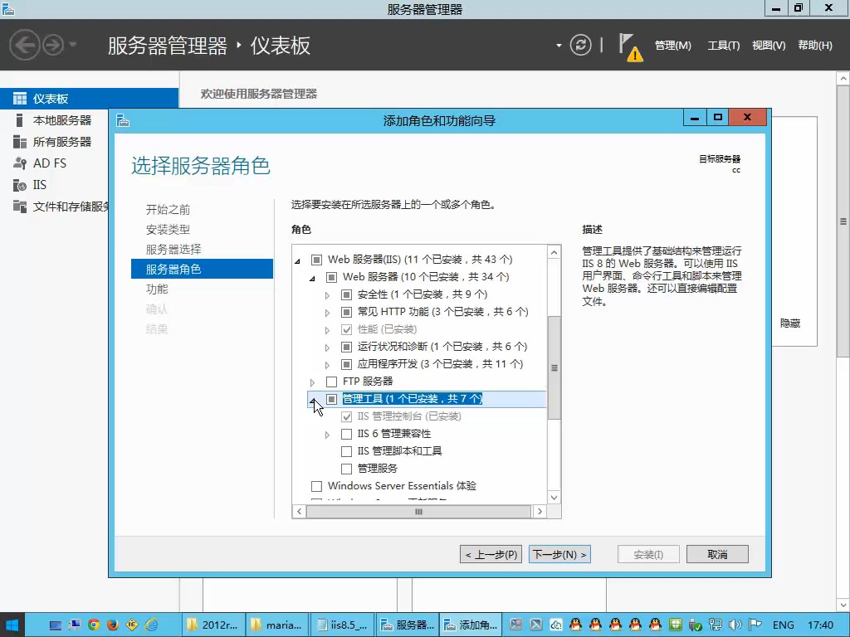850x637 pixels.
Task: Open AD FS sidebar icon
Action: pyautogui.click(x=20, y=163)
